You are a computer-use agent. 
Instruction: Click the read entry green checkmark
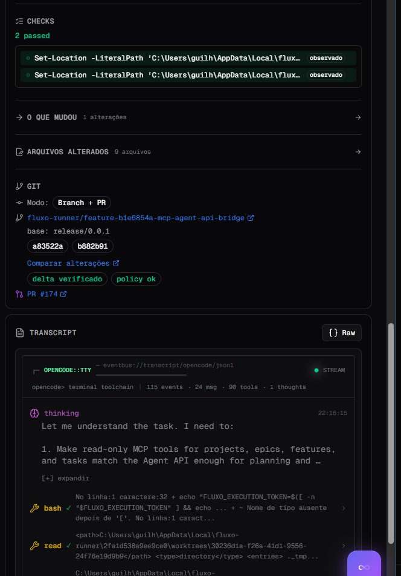(x=68, y=546)
